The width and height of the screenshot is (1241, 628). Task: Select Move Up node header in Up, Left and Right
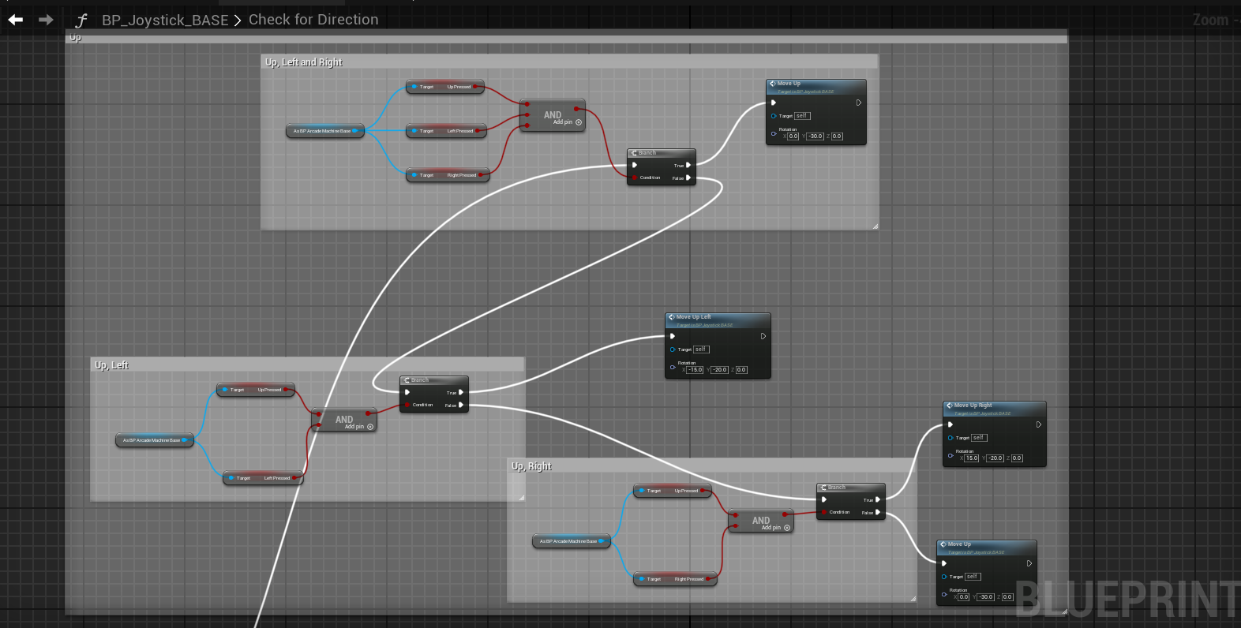(x=816, y=87)
